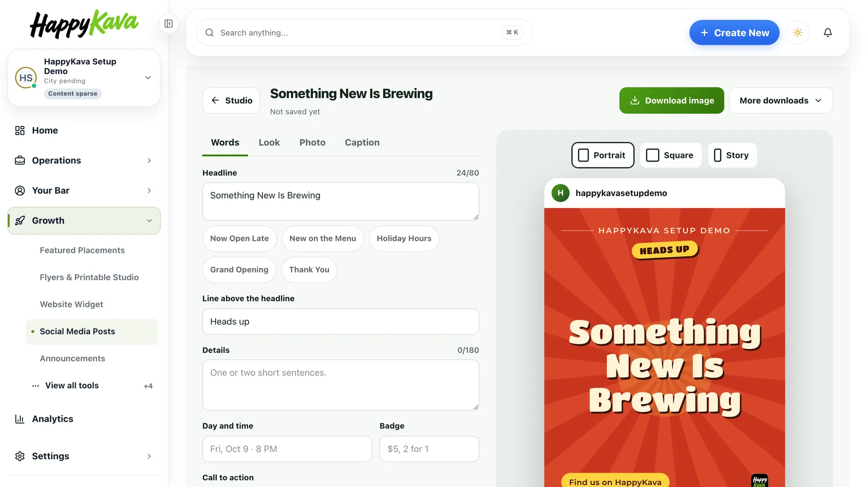Open Flyers & Printable Studio
The width and height of the screenshot is (867, 487).
click(x=89, y=277)
